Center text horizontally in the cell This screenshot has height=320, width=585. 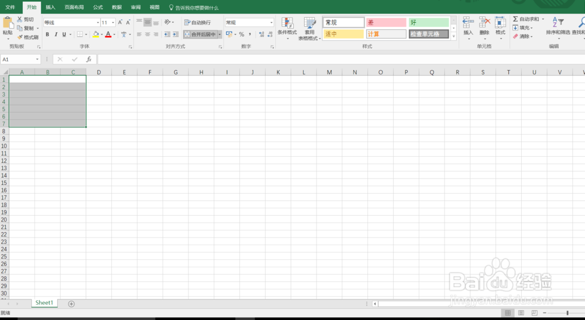coord(147,35)
